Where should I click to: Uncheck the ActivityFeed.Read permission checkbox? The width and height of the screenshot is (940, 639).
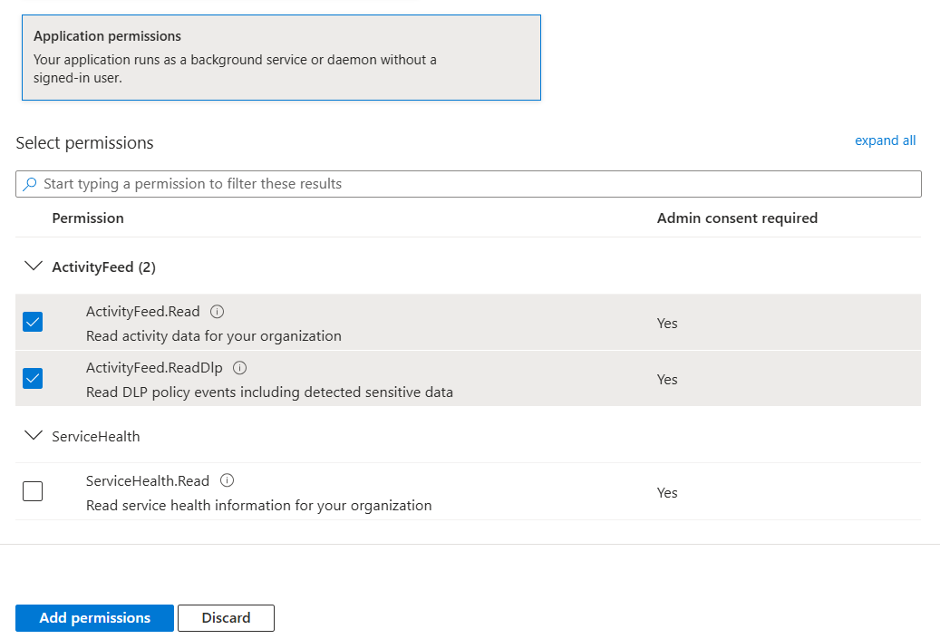click(x=33, y=322)
